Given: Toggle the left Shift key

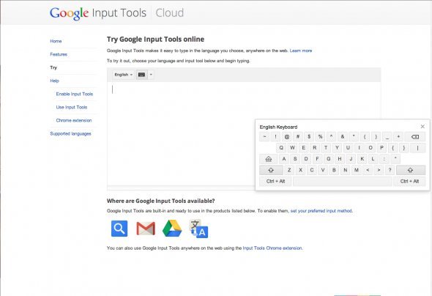Looking at the screenshot, I should pos(271,170).
